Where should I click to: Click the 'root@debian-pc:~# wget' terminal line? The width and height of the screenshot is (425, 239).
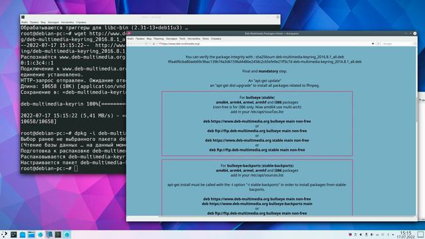click(x=73, y=34)
